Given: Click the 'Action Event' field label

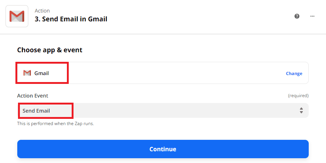Looking at the screenshot, I should point(33,96).
